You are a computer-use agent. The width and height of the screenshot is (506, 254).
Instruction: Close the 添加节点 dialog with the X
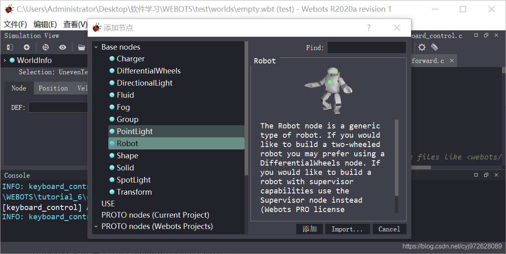pos(397,27)
